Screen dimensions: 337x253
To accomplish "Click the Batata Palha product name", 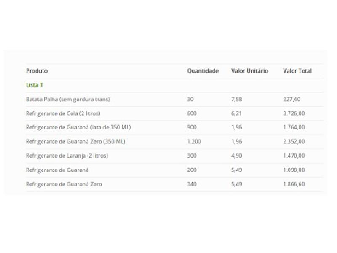I will coord(68,100).
